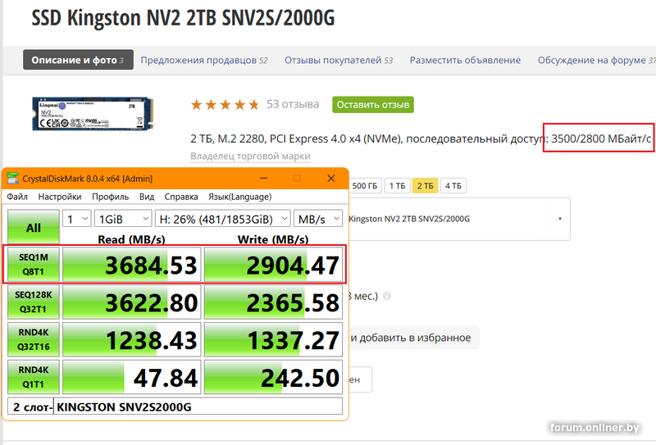The height and width of the screenshot is (445, 656).
Task: Select the 1 ТБ capacity option
Action: 397,186
